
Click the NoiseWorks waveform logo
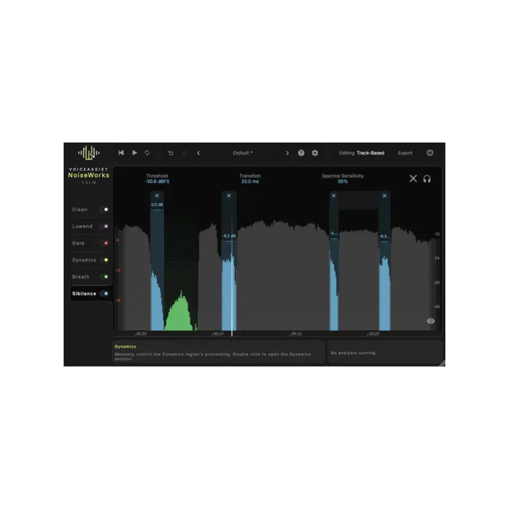(88, 153)
